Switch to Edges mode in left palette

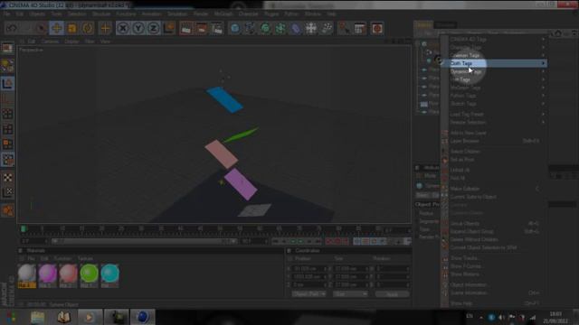[7, 129]
